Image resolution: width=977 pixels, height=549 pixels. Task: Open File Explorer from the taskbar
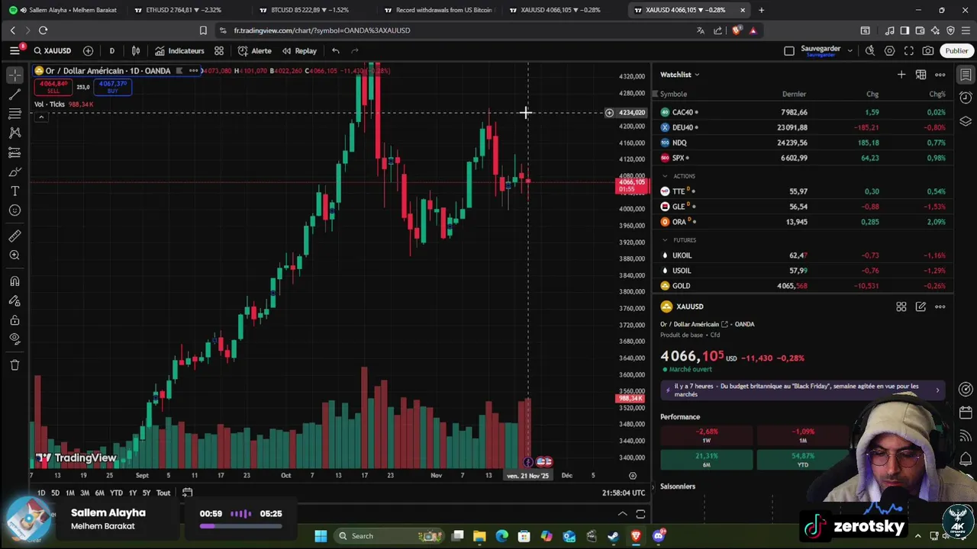pyautogui.click(x=479, y=536)
